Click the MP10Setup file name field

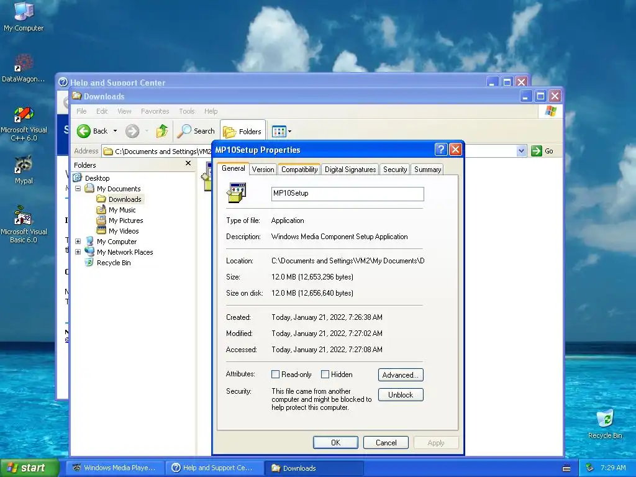pos(348,194)
